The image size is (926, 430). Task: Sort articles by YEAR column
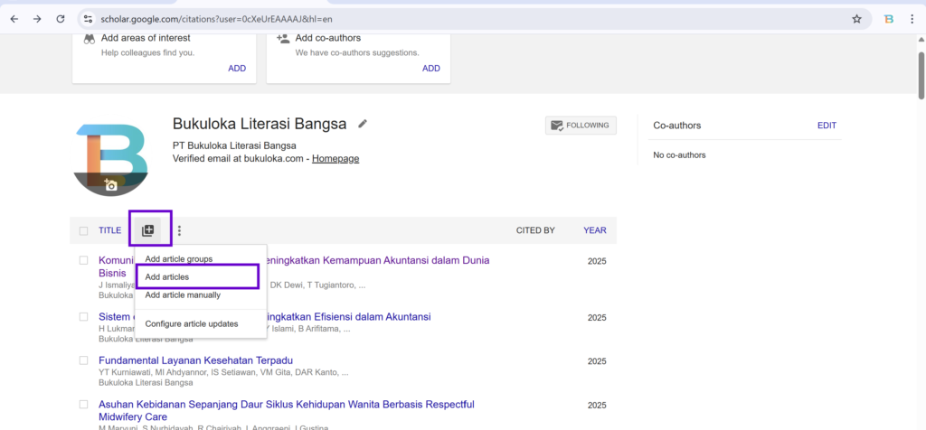point(594,230)
